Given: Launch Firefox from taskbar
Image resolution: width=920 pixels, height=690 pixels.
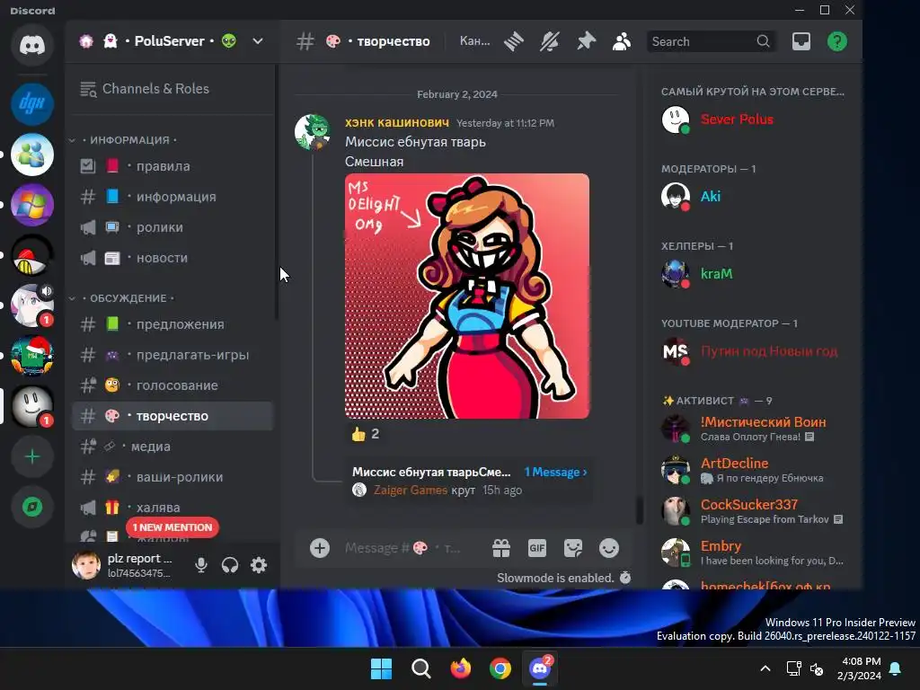Looking at the screenshot, I should pyautogui.click(x=461, y=668).
